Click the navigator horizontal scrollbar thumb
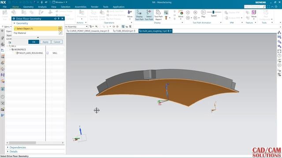Image resolution: width=282 pixels, height=158 pixels. pyautogui.click(x=22, y=143)
